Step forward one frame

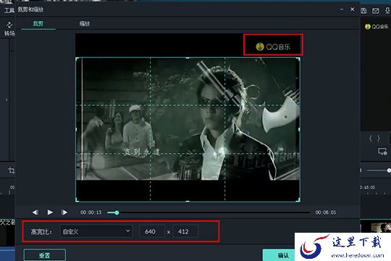pyautogui.click(x=64, y=212)
